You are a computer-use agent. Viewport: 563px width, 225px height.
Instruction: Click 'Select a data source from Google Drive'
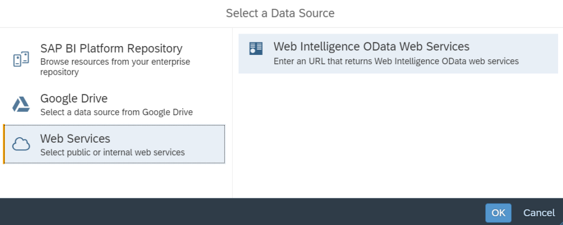[x=117, y=112]
